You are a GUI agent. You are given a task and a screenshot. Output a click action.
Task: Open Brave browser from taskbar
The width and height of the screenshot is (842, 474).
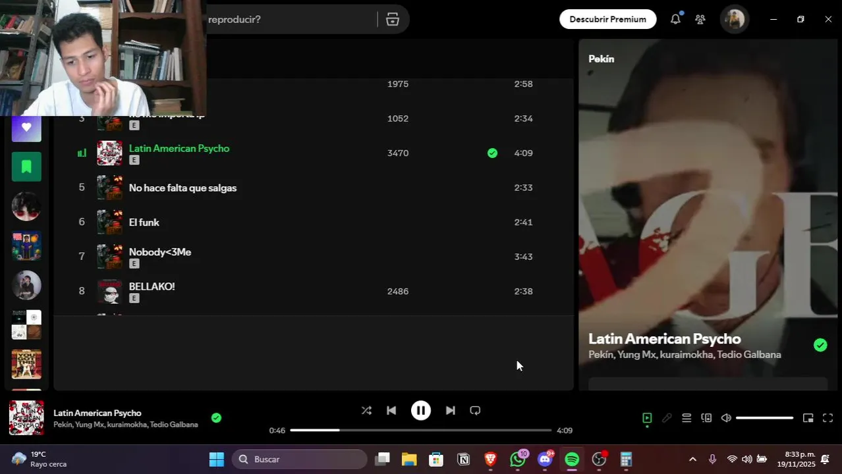tap(490, 460)
